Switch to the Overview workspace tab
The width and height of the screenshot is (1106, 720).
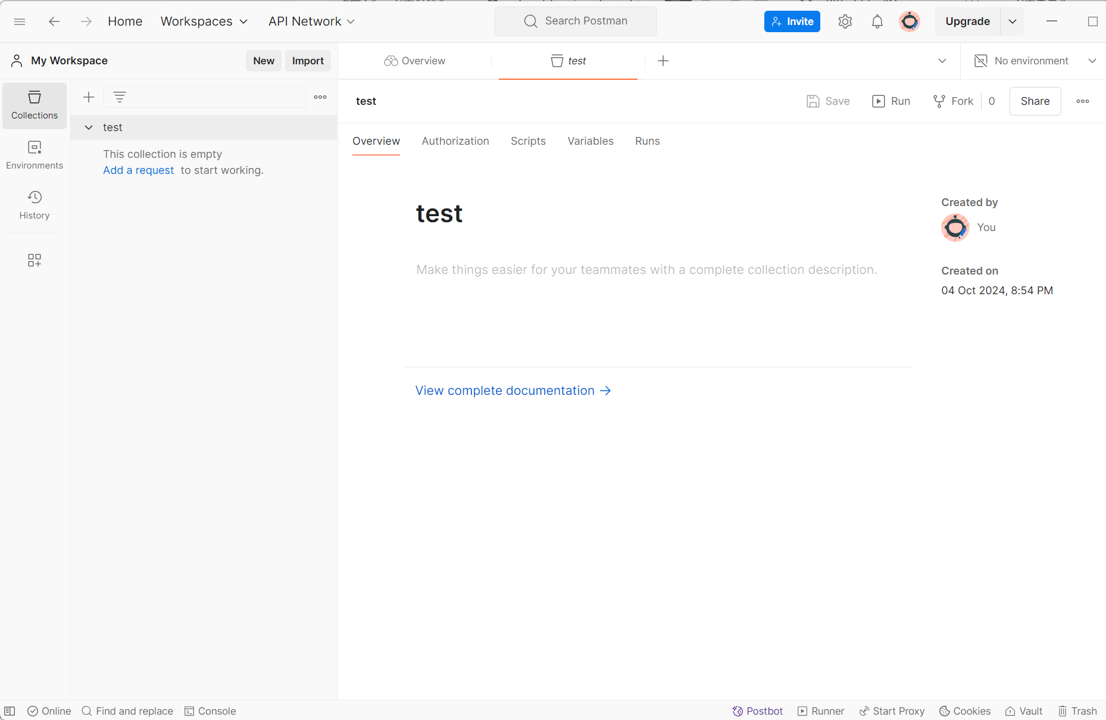(x=415, y=61)
